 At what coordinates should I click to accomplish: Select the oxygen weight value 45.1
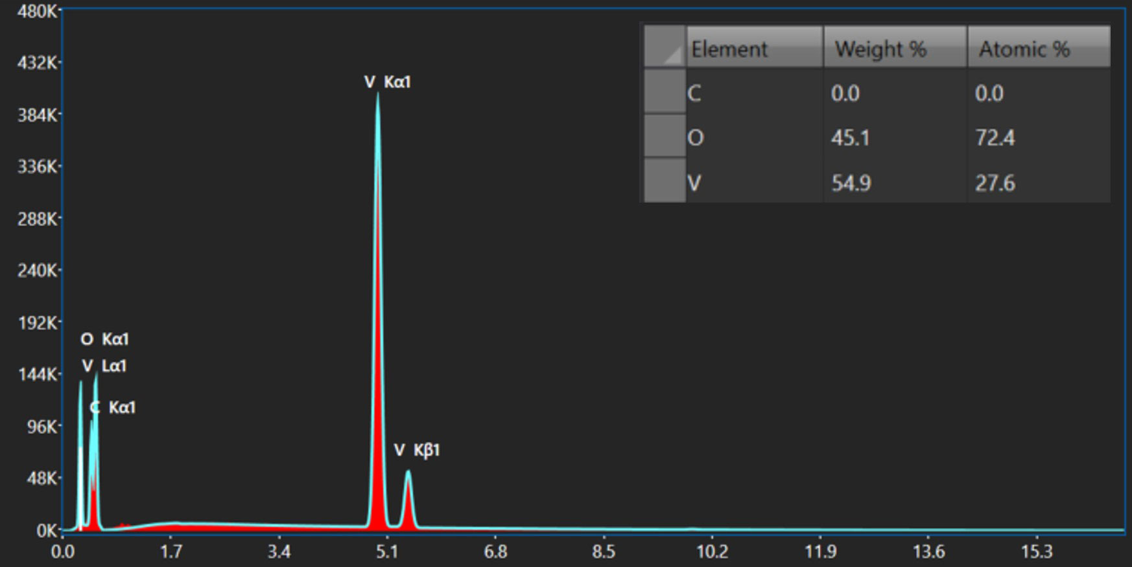(895, 138)
